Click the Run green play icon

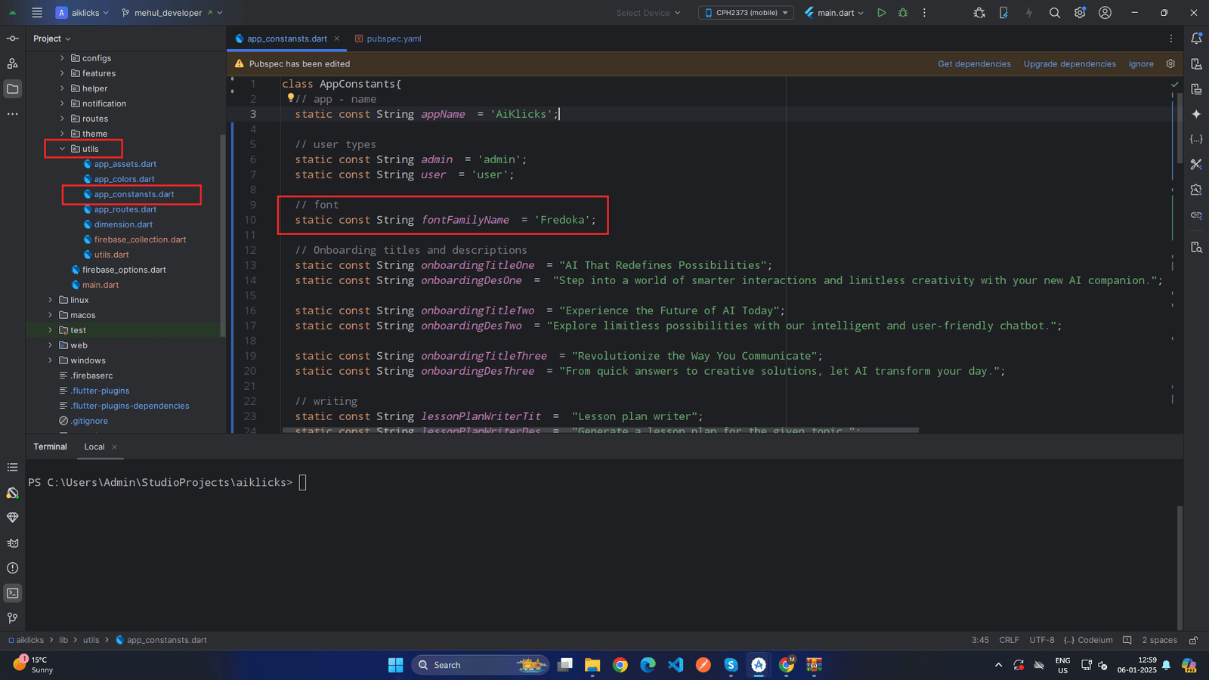click(881, 13)
